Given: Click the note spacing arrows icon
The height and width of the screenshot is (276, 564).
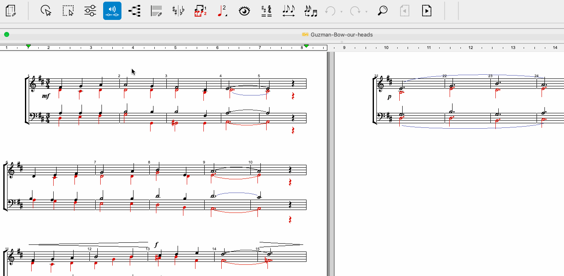Looking at the screenshot, I should pos(288,11).
